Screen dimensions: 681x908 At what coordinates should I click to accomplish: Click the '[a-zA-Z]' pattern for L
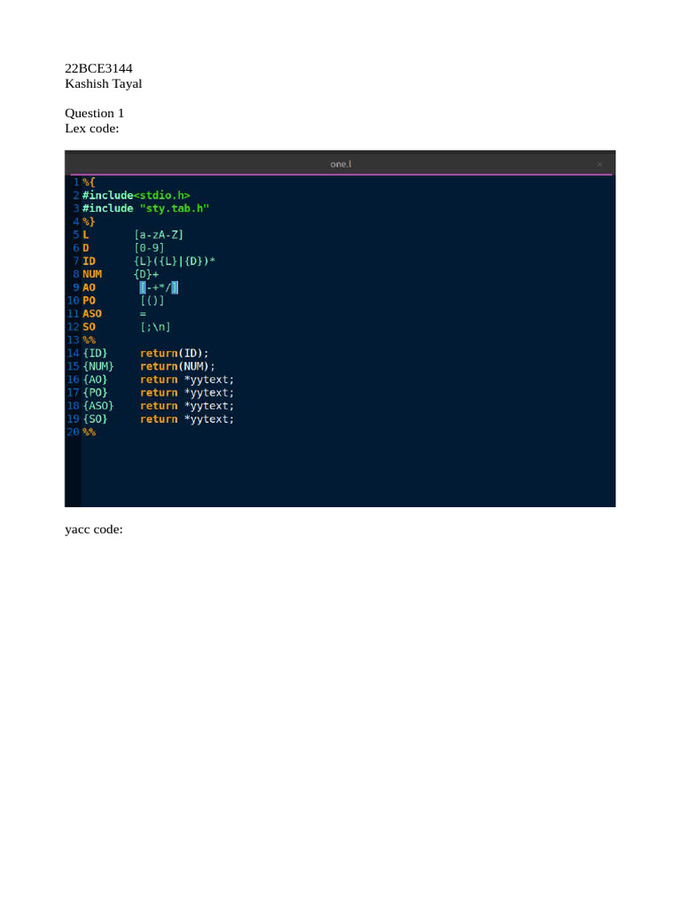point(159,234)
